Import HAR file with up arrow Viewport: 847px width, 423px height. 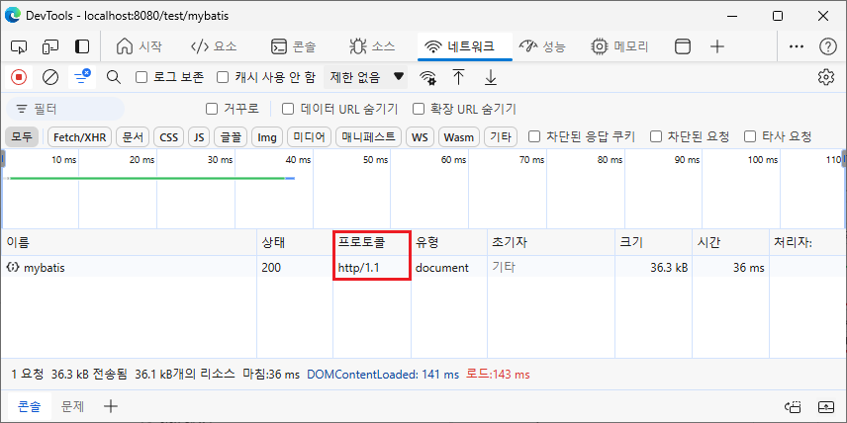click(x=458, y=77)
